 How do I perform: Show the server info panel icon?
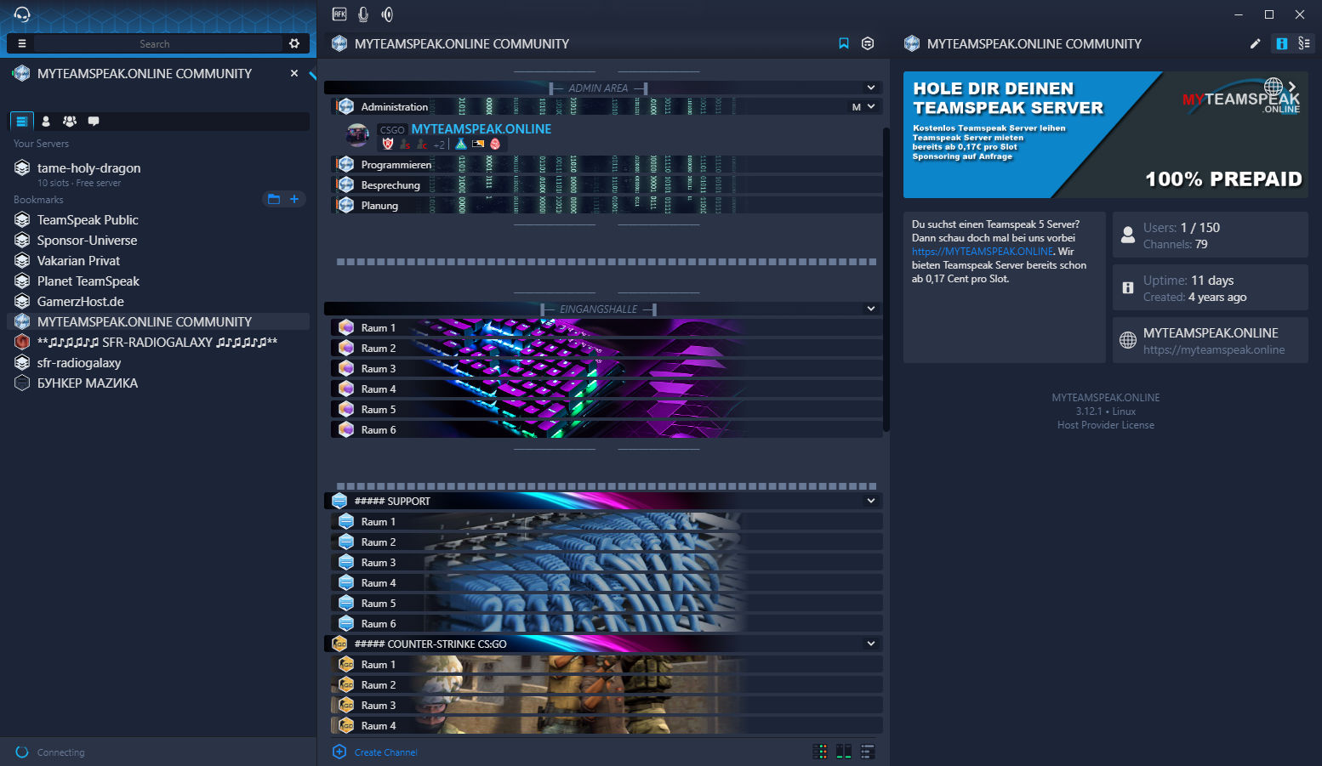coord(1281,43)
